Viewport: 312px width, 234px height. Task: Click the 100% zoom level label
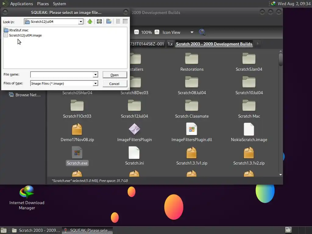tap(147, 32)
